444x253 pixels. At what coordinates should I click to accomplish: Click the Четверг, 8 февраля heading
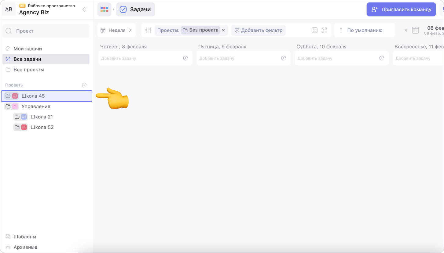click(x=123, y=47)
